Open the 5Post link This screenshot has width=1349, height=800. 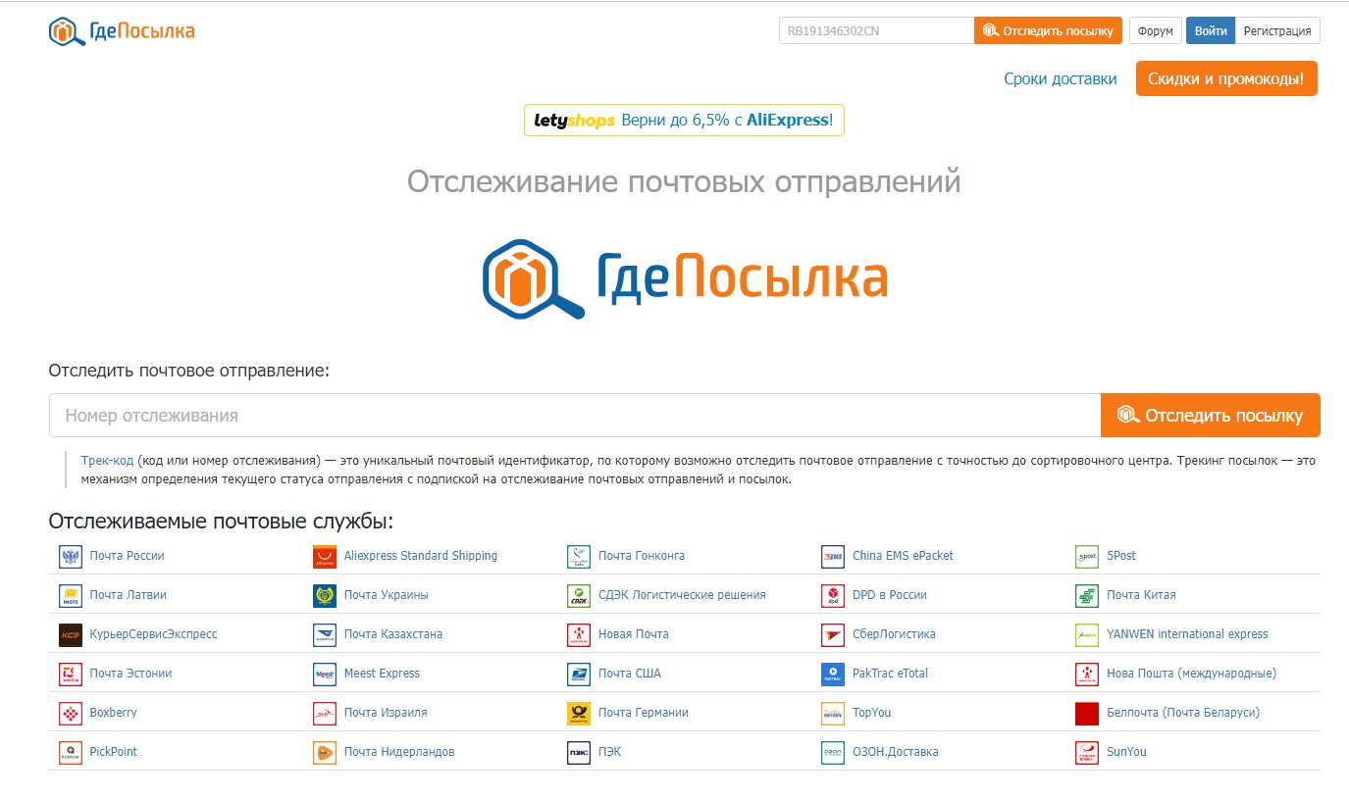tap(1121, 556)
